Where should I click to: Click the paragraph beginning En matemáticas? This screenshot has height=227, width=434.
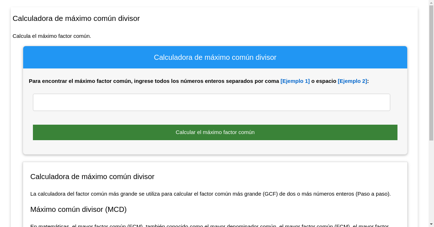click(210, 226)
